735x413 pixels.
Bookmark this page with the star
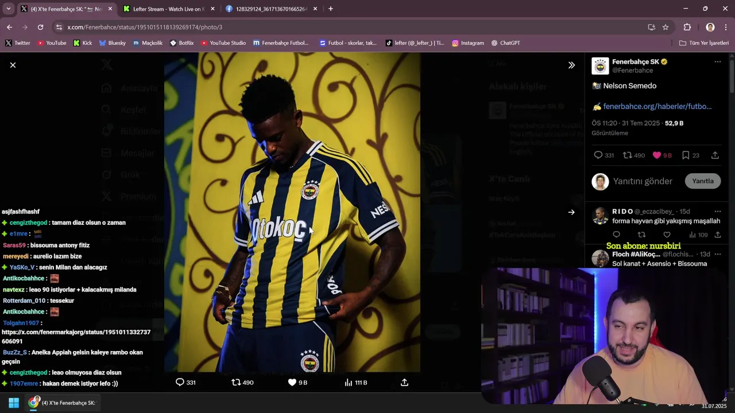pyautogui.click(x=666, y=27)
